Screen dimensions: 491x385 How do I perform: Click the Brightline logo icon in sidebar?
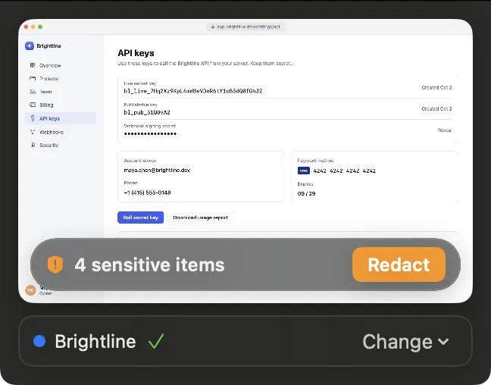30,45
